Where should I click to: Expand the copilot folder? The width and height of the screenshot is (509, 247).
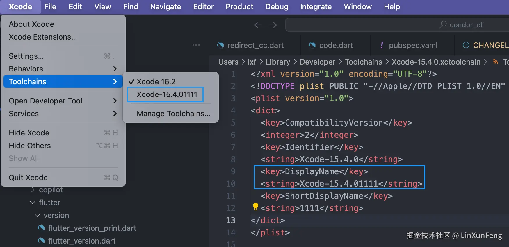point(33,190)
